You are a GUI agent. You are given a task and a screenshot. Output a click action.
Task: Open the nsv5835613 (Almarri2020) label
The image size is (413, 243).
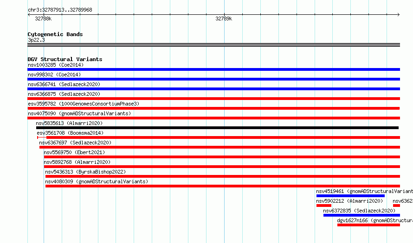point(69,123)
